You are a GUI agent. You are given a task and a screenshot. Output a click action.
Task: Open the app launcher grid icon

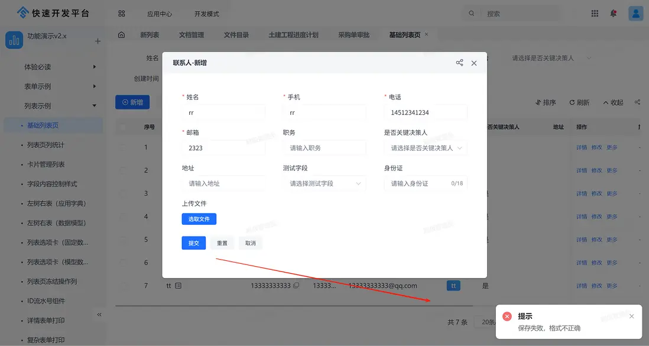pos(595,12)
